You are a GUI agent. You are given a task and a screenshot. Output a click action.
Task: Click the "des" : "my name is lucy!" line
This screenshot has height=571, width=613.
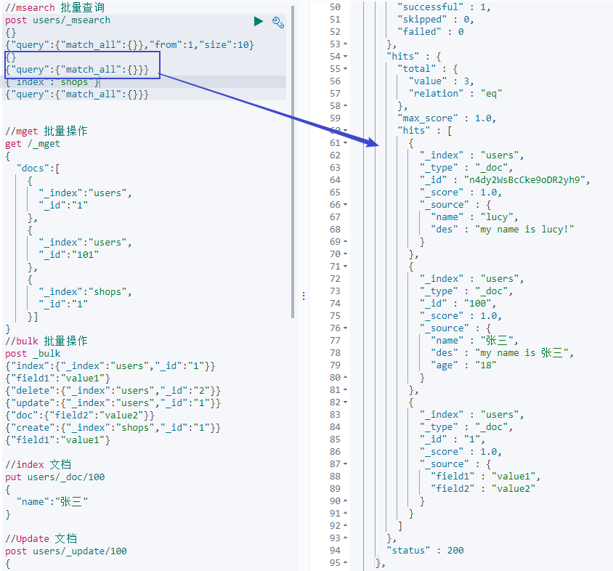click(x=503, y=230)
